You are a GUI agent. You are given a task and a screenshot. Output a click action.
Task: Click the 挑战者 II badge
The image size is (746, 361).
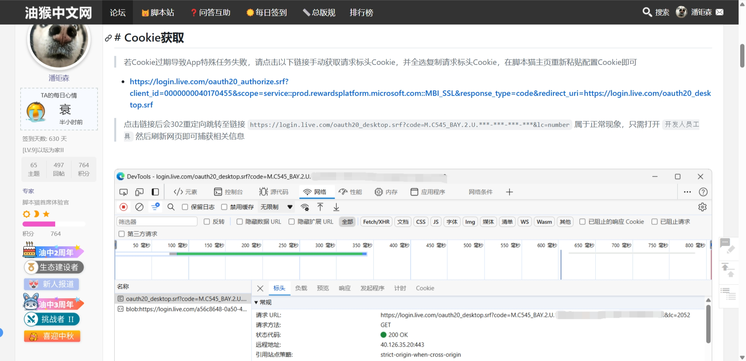click(x=52, y=319)
